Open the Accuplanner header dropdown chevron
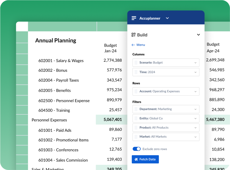 point(167,18)
